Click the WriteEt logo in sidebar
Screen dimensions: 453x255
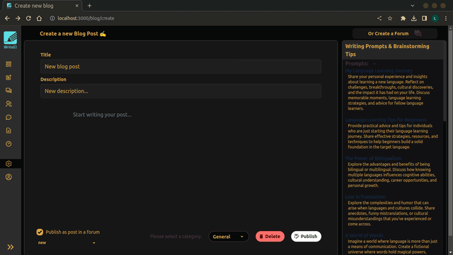(10, 40)
